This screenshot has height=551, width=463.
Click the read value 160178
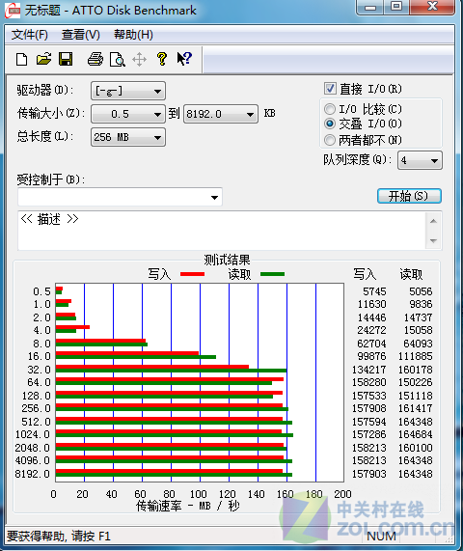(x=415, y=370)
